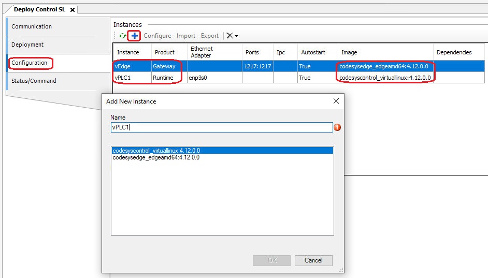Click the Ports column header
488x278 pixels.
coord(257,52)
